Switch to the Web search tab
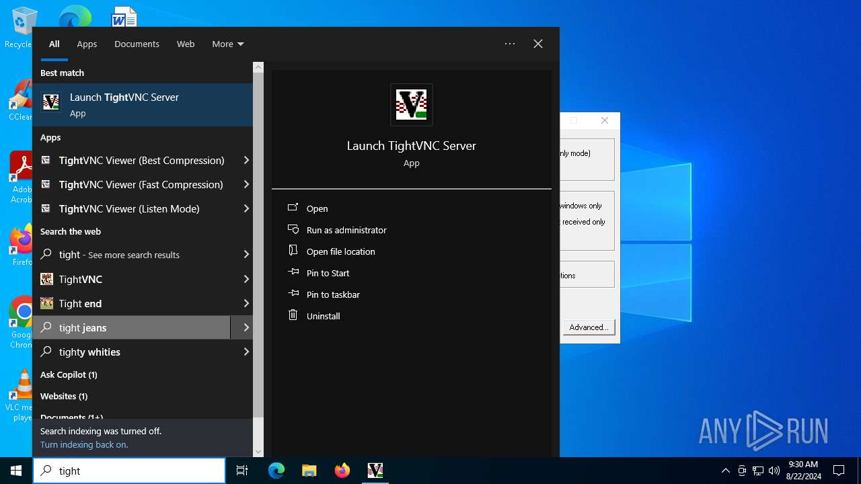This screenshot has height=484, width=861. [186, 44]
